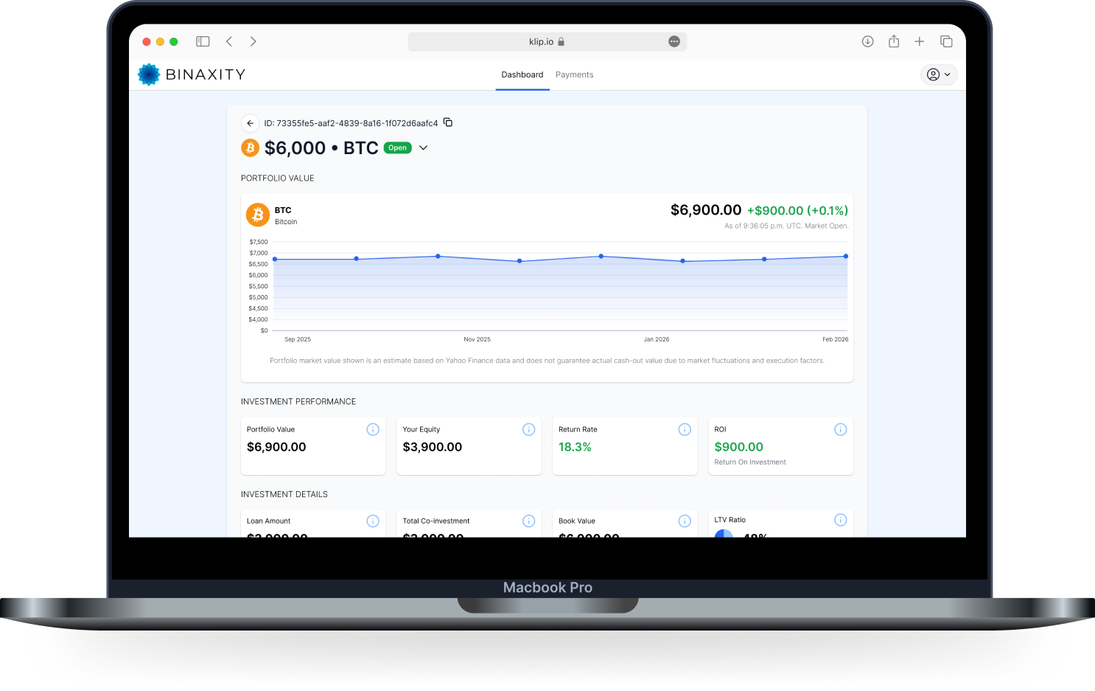Screen dimensions: 1095x691
Task: Click the Nov 2025 axis label
Action: 477,339
